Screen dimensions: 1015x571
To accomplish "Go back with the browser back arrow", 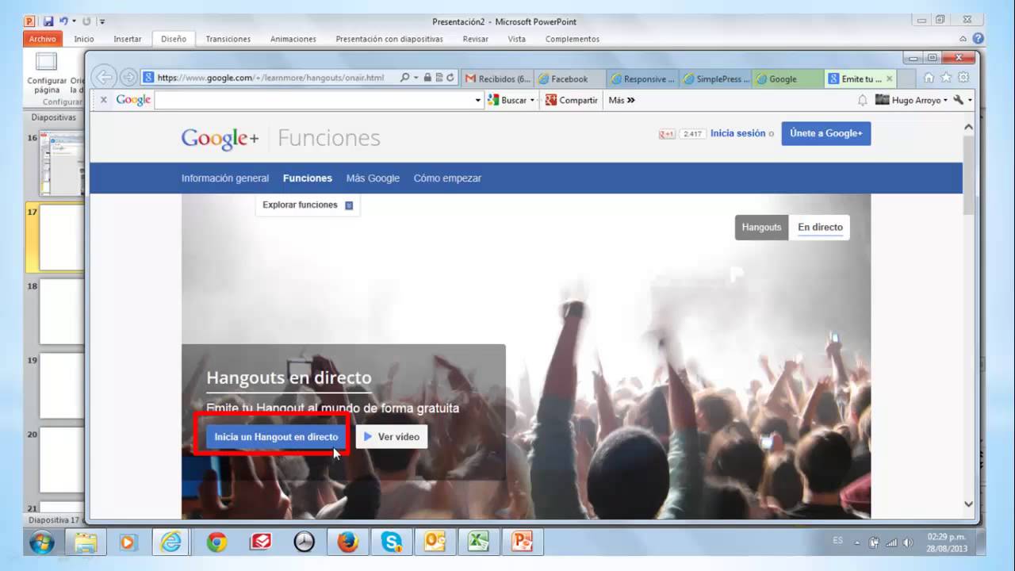I will coord(104,77).
